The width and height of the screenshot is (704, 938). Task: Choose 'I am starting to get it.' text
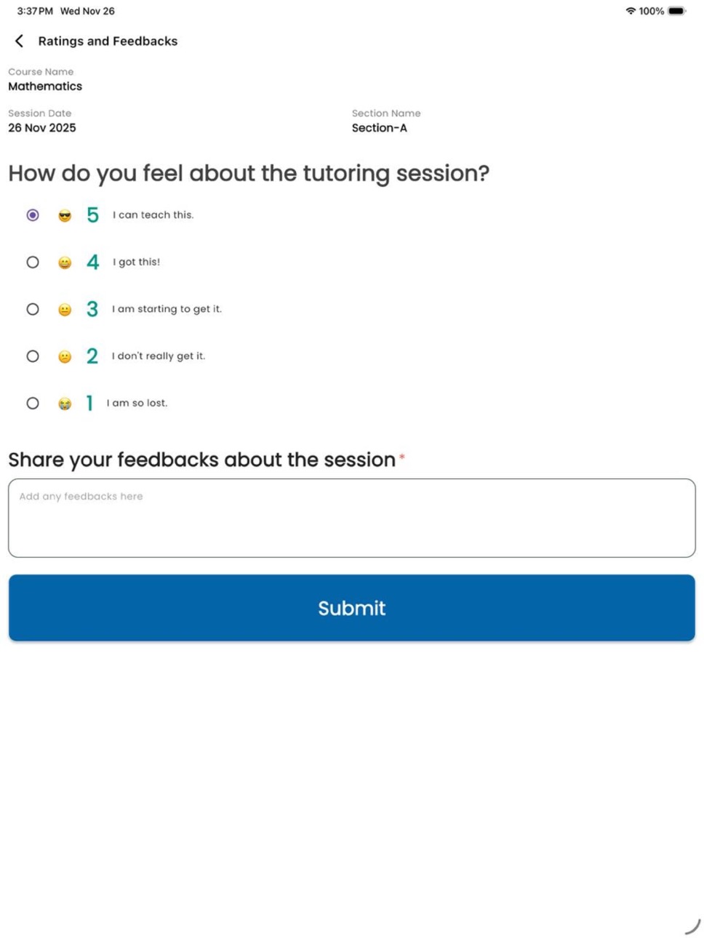[167, 309]
